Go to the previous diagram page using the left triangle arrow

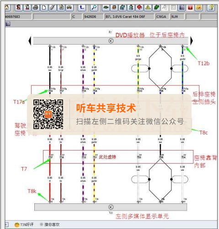pyautogui.click(x=30, y=41)
